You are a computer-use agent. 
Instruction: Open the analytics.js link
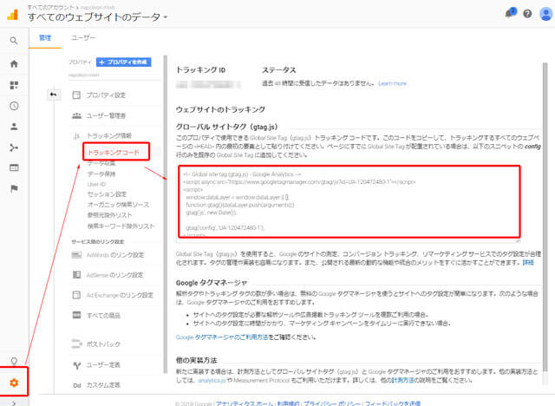pyautogui.click(x=212, y=380)
